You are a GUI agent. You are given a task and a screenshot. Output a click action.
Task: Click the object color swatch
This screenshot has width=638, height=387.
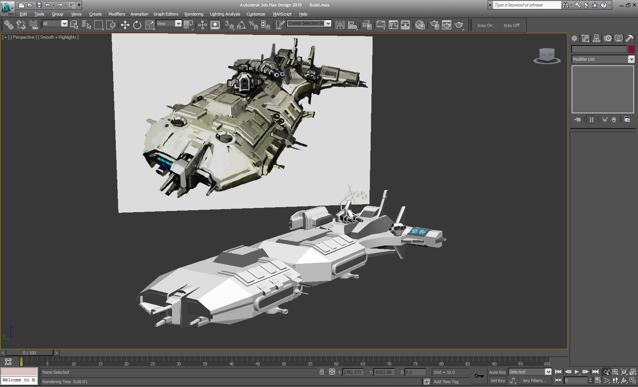pyautogui.click(x=631, y=49)
